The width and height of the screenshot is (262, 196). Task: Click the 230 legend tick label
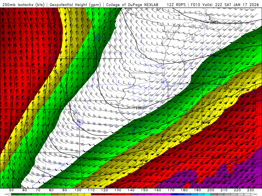coord(251,190)
